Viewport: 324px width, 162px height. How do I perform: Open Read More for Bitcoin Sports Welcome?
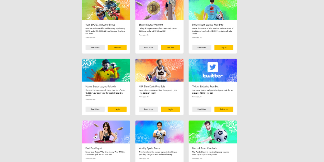click(x=148, y=47)
